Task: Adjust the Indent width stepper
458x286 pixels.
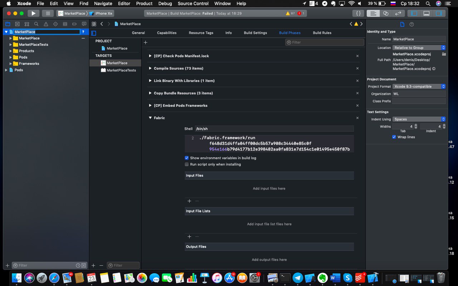Action: coord(444,127)
